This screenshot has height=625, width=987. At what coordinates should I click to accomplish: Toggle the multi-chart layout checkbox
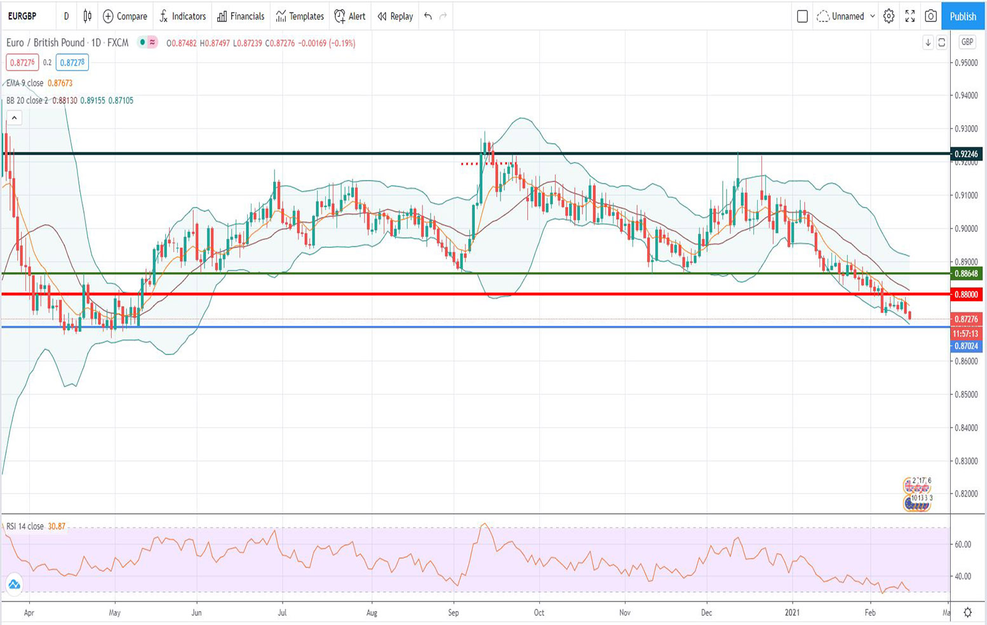[802, 17]
